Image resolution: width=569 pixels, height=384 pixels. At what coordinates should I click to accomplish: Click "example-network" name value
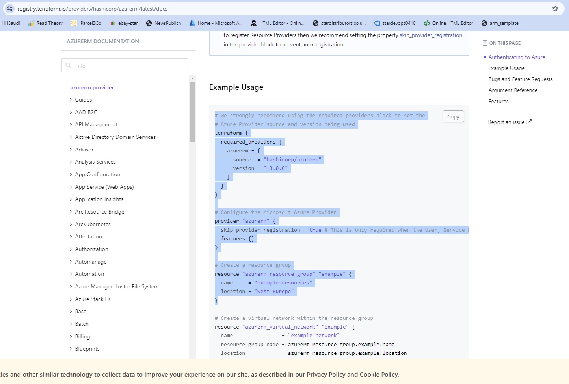coord(314,335)
